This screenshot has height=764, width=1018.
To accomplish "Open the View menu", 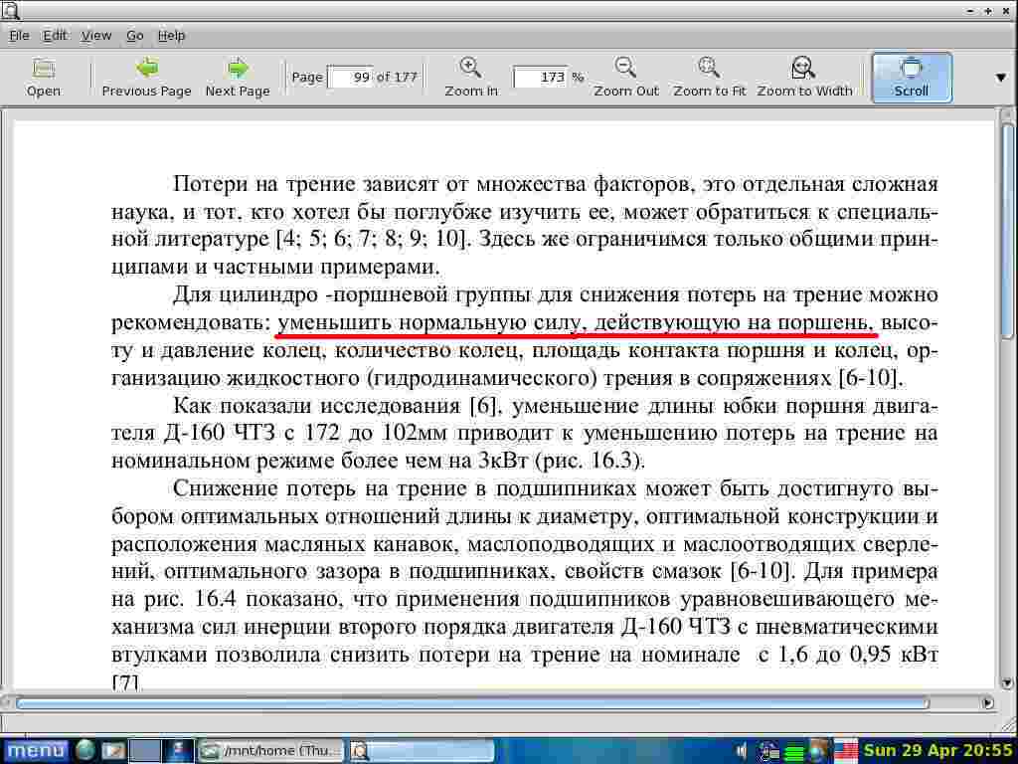I will click(96, 36).
